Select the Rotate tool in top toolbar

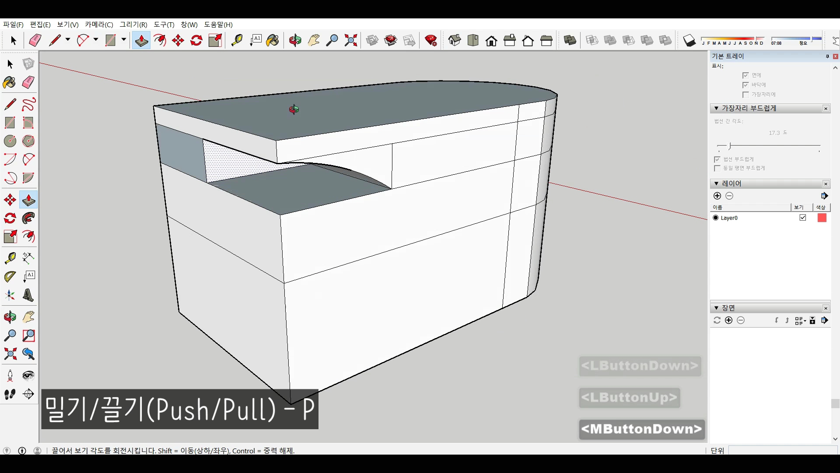point(196,41)
